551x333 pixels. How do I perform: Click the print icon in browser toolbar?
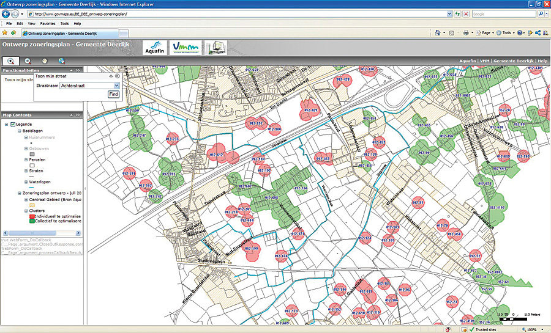click(x=466, y=32)
